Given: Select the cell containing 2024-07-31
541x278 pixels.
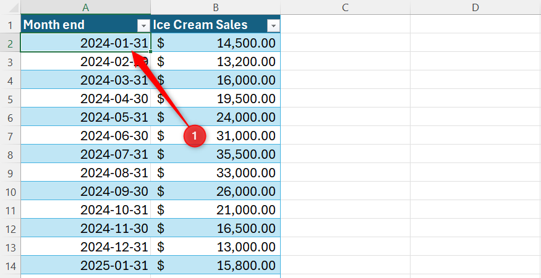Looking at the screenshot, I should pos(85,154).
